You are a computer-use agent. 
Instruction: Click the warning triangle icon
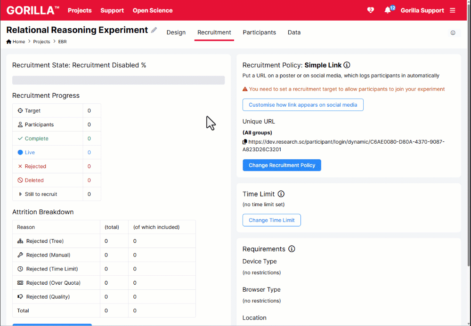click(x=245, y=89)
